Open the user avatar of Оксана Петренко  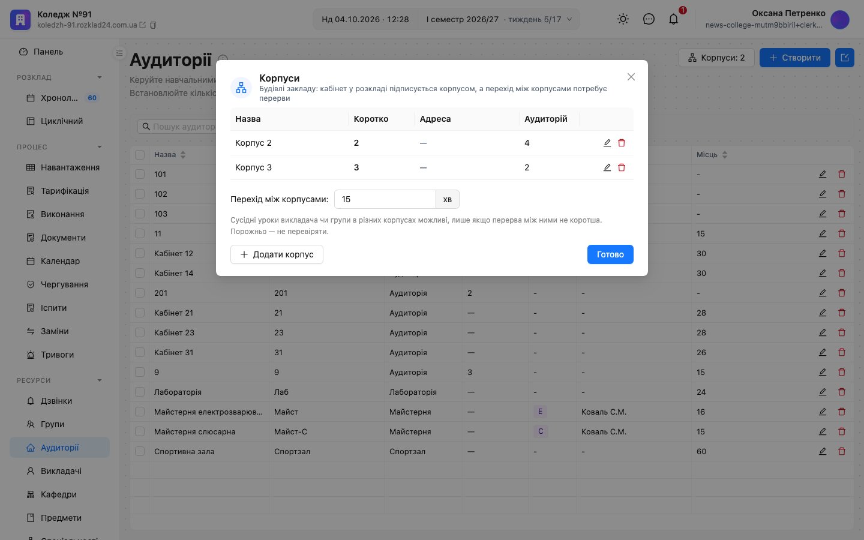(x=840, y=20)
